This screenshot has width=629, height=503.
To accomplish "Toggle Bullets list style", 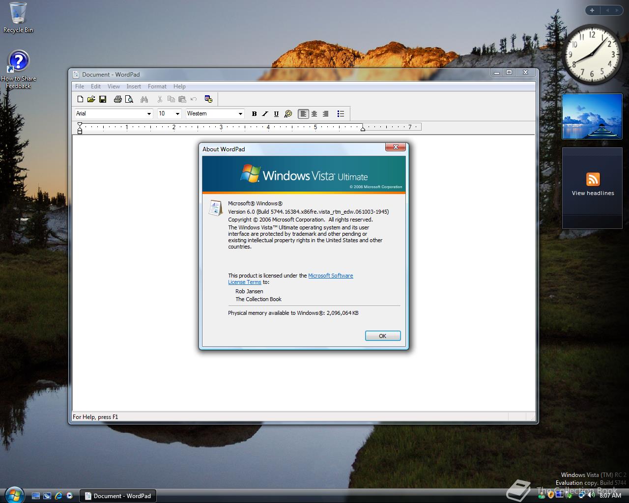I will [341, 113].
